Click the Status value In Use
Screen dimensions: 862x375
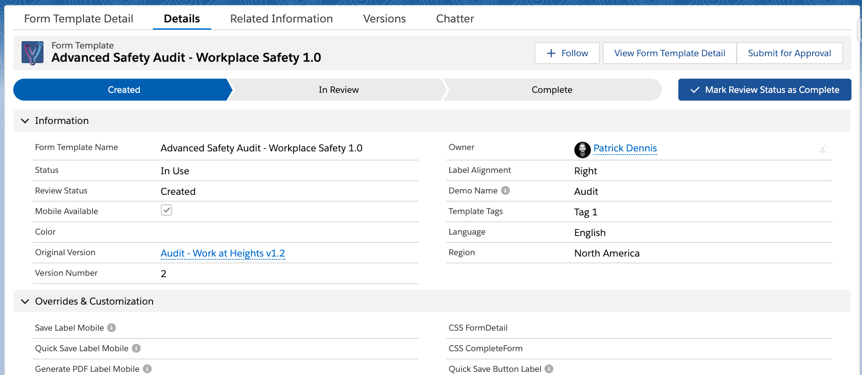[175, 171]
